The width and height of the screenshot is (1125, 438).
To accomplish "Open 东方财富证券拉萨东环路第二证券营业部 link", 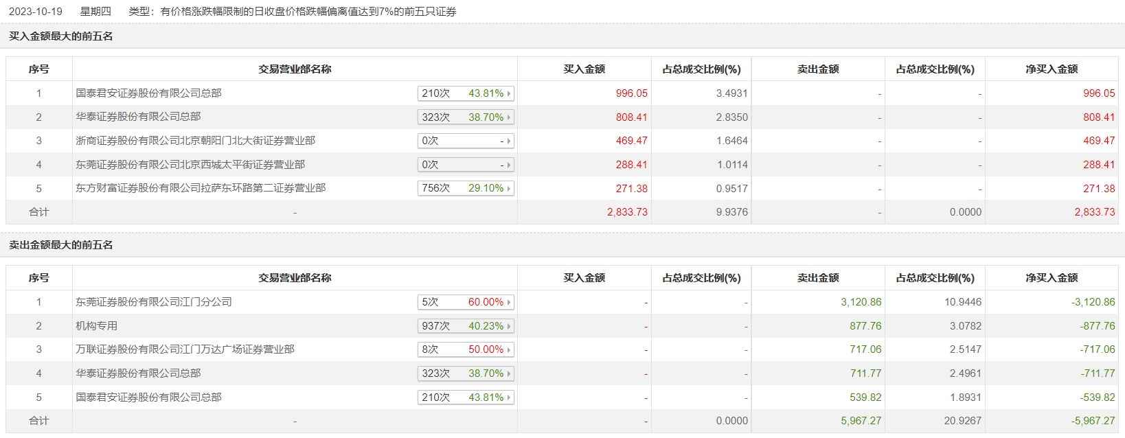I will pyautogui.click(x=201, y=188).
